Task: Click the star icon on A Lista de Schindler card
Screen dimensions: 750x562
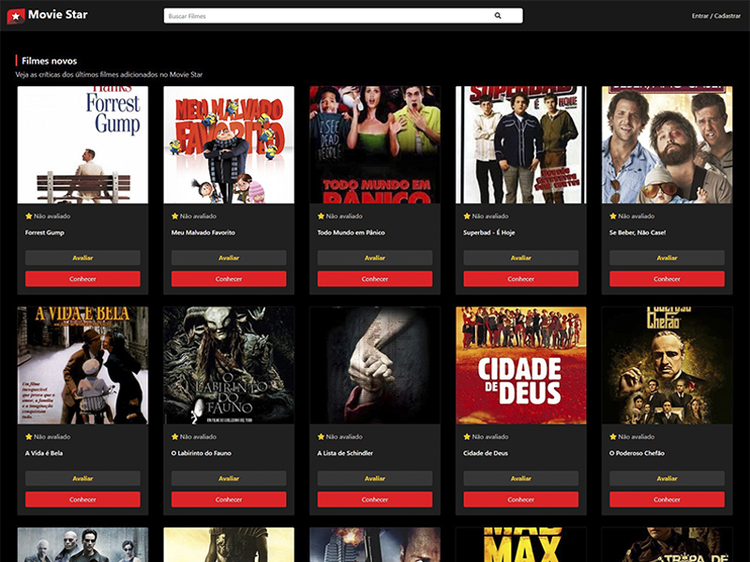Action: click(x=321, y=436)
